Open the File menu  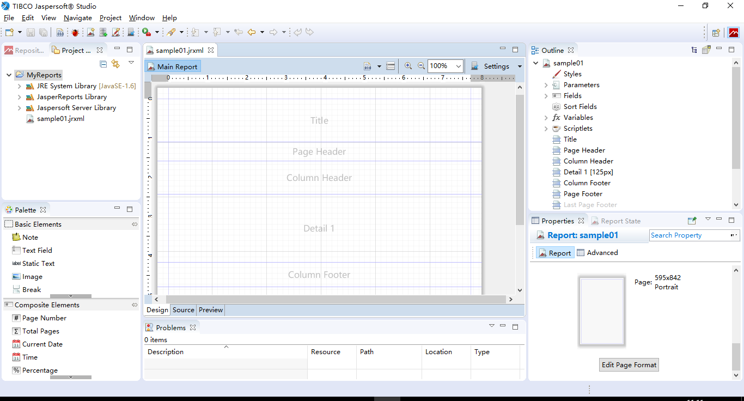point(9,18)
